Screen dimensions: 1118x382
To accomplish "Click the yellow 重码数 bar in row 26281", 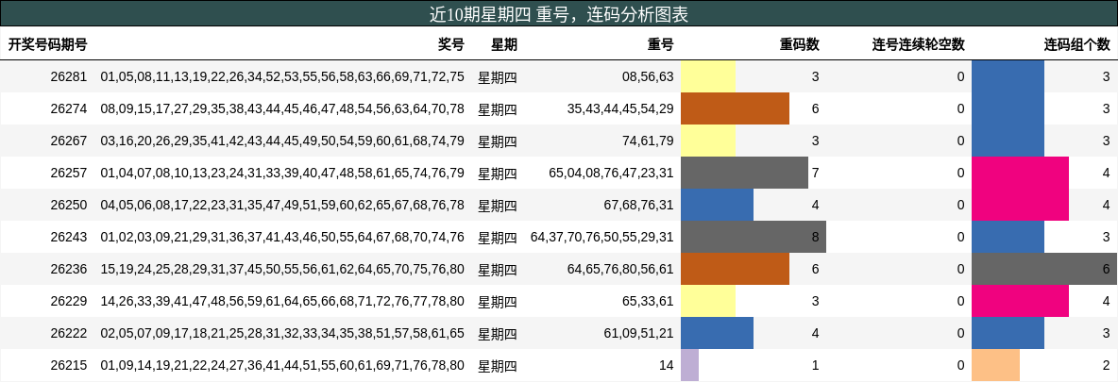I will pyautogui.click(x=708, y=76).
